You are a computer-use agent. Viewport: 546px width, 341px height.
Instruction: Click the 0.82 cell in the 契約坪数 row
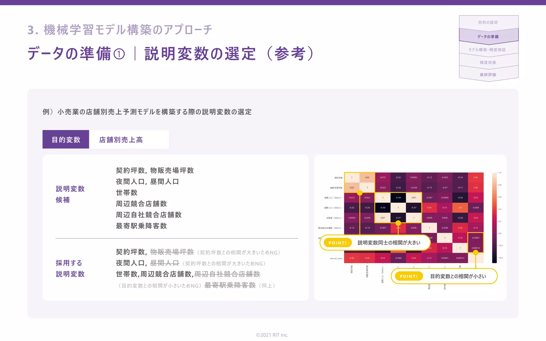(367, 177)
